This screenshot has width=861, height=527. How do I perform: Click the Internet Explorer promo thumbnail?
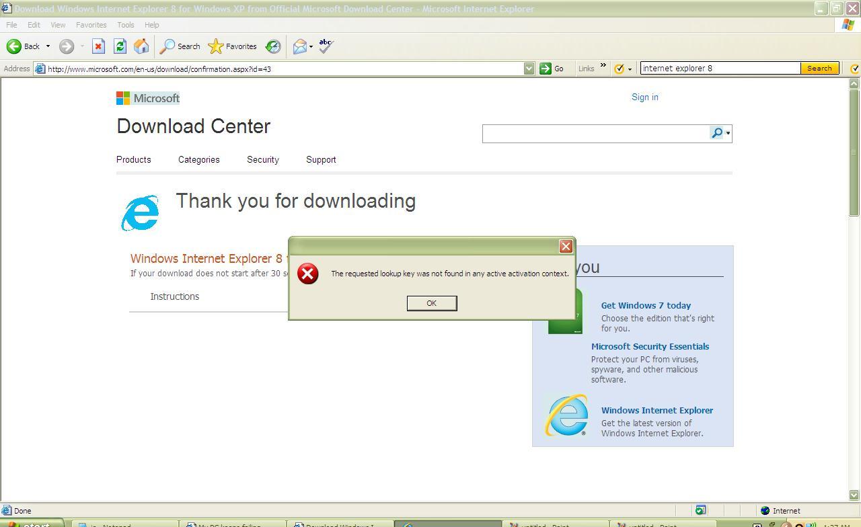click(566, 415)
